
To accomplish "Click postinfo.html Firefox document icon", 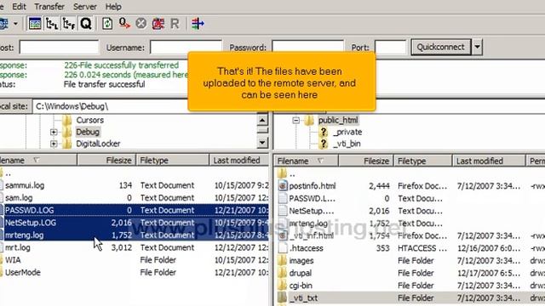I will tap(283, 186).
